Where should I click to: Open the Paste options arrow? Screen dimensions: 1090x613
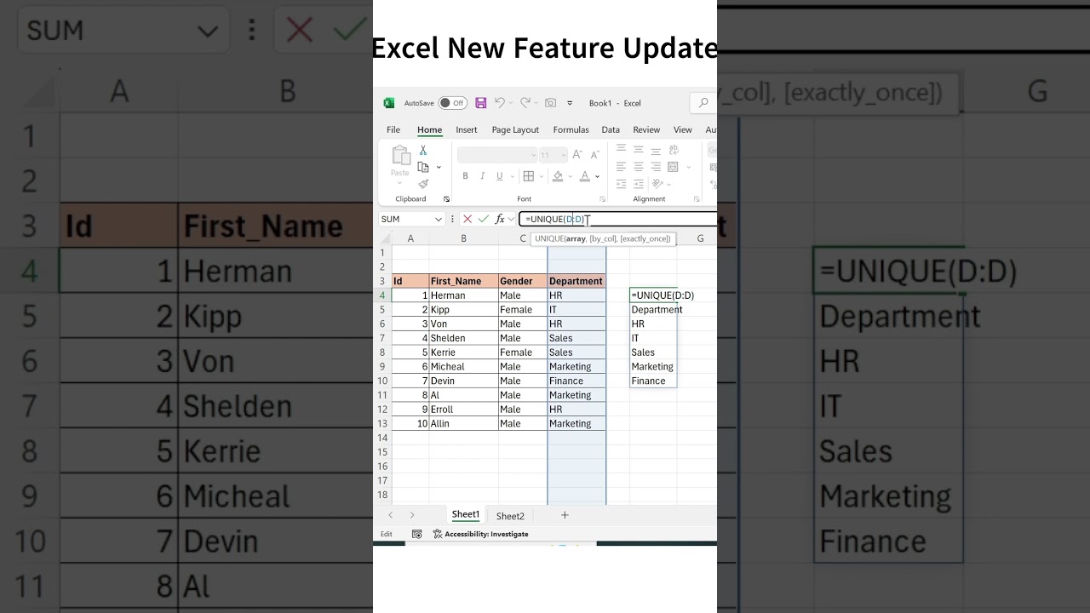click(400, 183)
